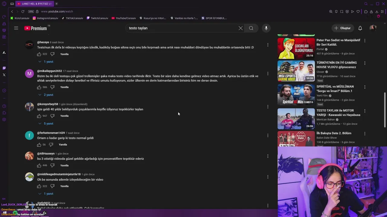Reply via Yanıtla under @ferhattoraman1439 comment

(63, 145)
